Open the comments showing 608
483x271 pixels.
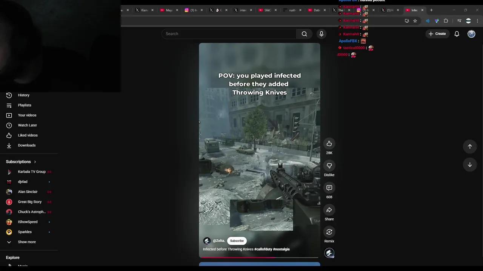(329, 188)
